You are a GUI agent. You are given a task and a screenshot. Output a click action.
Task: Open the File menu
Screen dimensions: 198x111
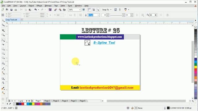coord(3,6)
